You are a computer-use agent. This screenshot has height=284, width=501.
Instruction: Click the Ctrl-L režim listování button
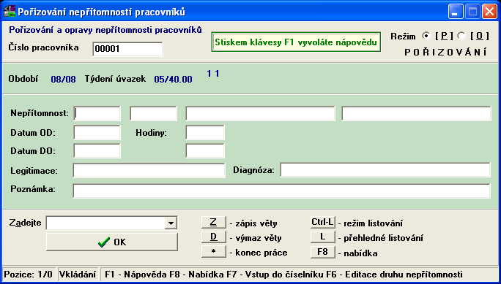coord(323,223)
